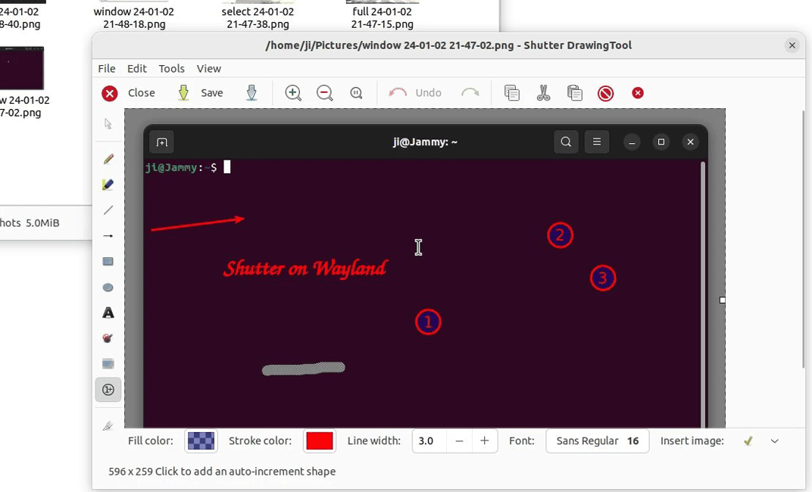Click the dark screenshot thumbnail in background window
The image size is (812, 492).
[22, 68]
